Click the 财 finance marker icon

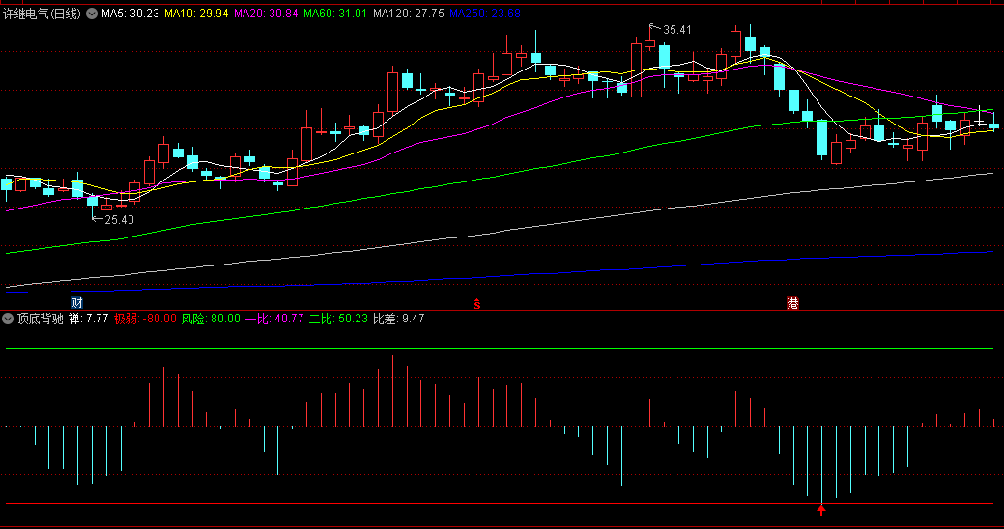point(76,303)
